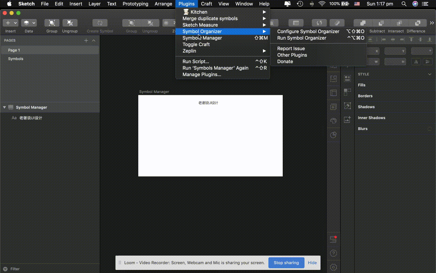Choose Other Plugins in submenu

(318, 55)
